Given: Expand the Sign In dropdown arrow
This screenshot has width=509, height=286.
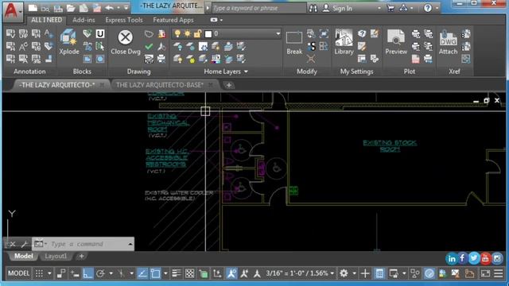Looking at the screenshot, I should click(x=379, y=8).
